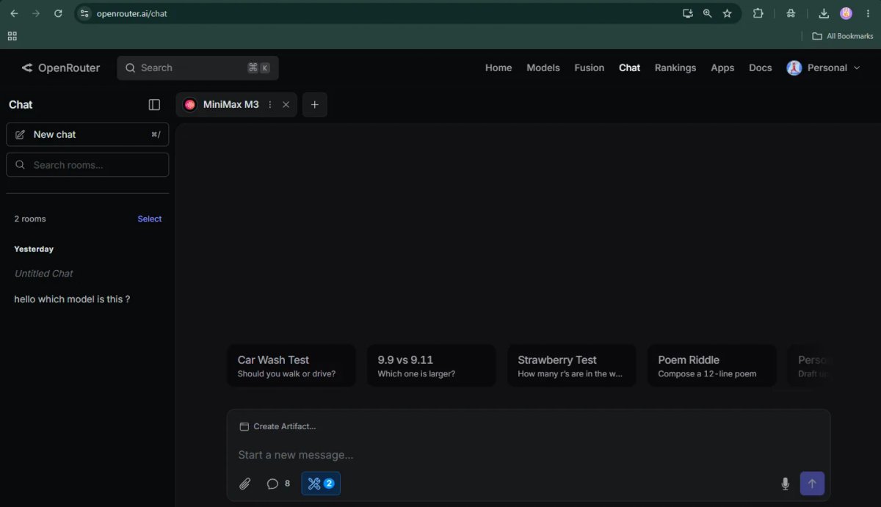Screen dimensions: 881x507
Task: Open Chrome three-dot menu
Action: pos(868,13)
